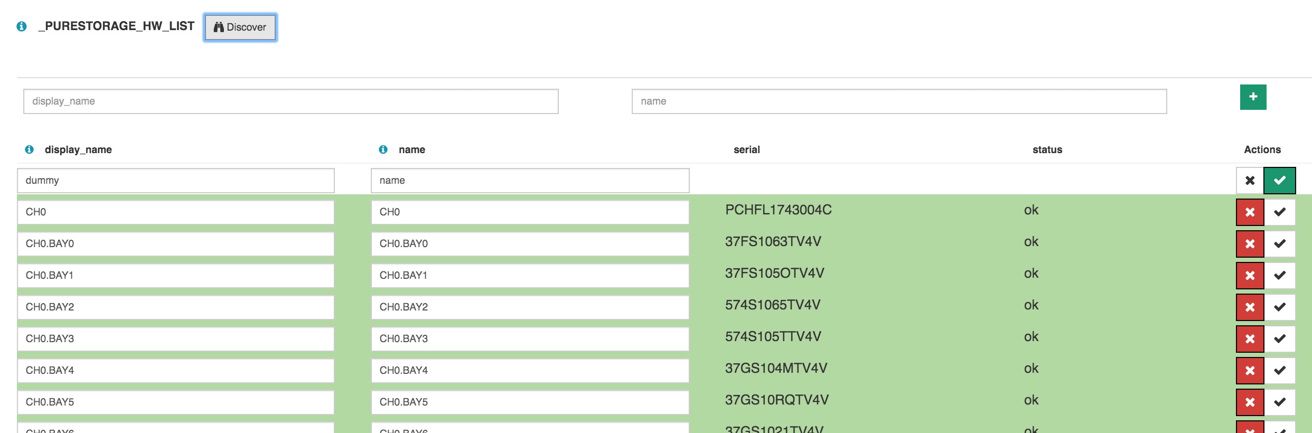Edit the name field in dummy row
Viewport: 1312px width, 433px height.
[x=530, y=181]
